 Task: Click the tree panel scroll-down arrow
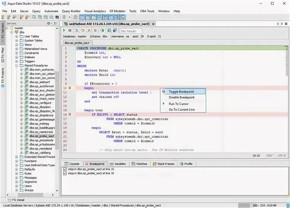[x=57, y=191]
